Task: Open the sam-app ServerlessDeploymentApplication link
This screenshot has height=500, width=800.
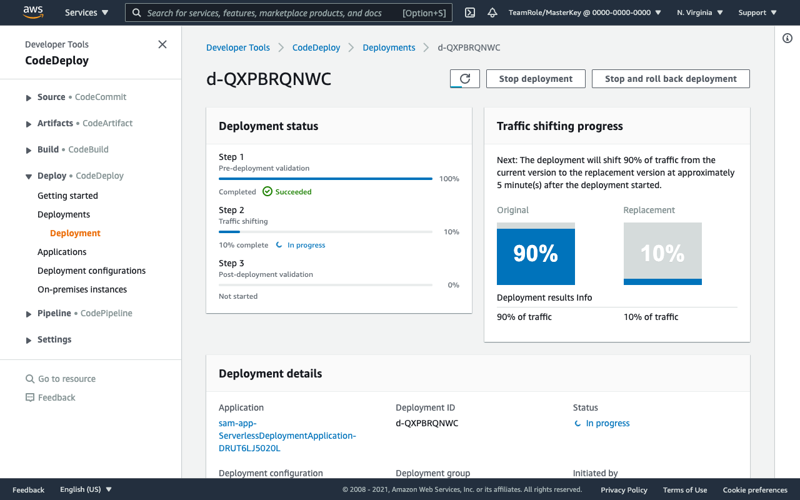Action: pyautogui.click(x=287, y=436)
